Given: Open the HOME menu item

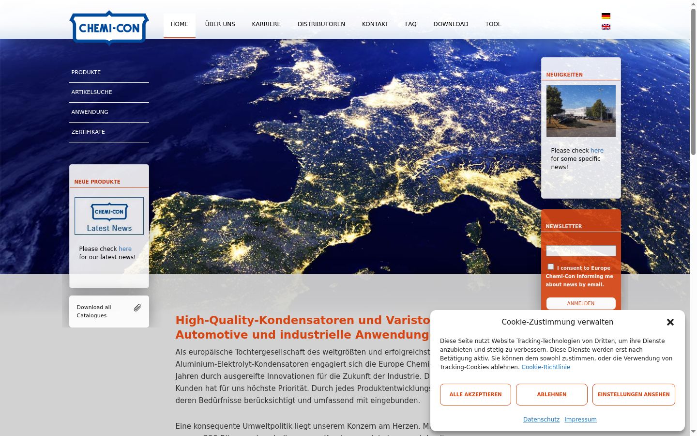Looking at the screenshot, I should [180, 24].
